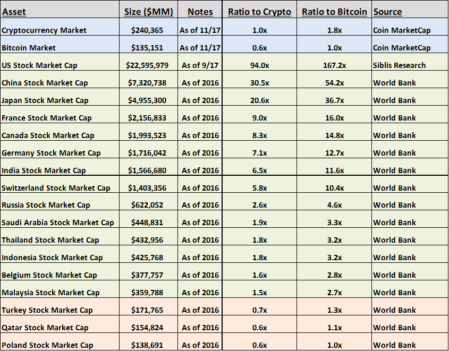Click the Asset column header
This screenshot has width=449, height=351.
(x=14, y=12)
